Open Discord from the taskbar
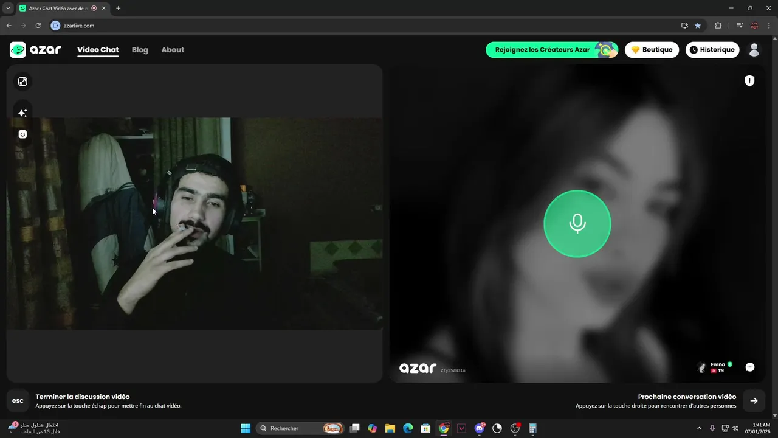This screenshot has width=778, height=438. (x=480, y=428)
